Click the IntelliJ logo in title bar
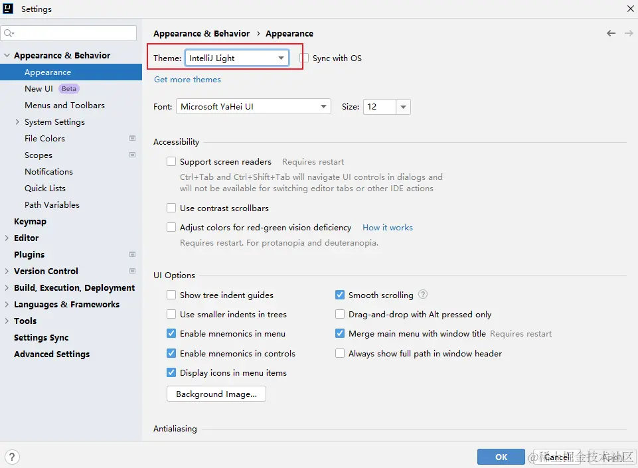The width and height of the screenshot is (638, 468). (x=8, y=9)
